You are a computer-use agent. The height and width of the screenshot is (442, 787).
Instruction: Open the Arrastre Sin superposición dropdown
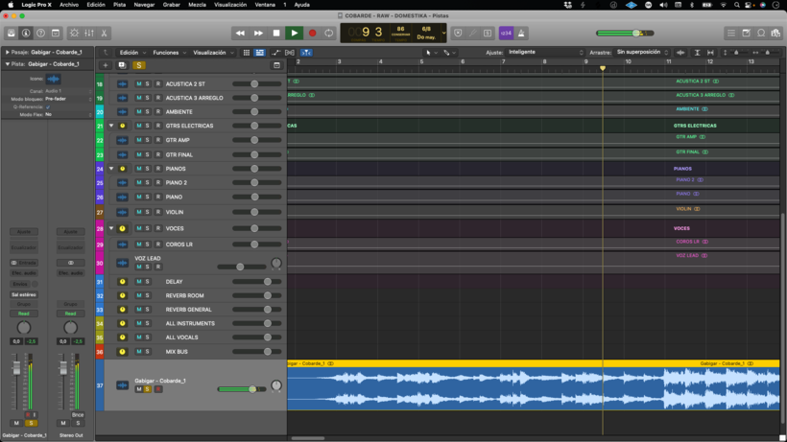(642, 52)
